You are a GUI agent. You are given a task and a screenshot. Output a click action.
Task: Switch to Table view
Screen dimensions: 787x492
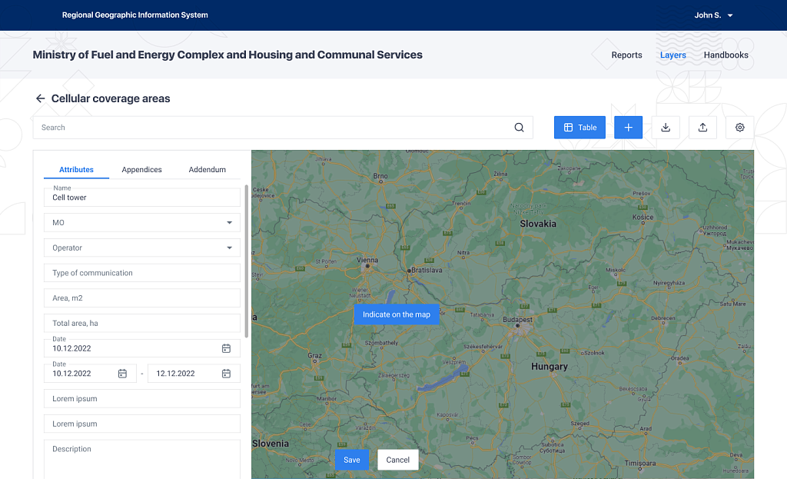tap(579, 128)
